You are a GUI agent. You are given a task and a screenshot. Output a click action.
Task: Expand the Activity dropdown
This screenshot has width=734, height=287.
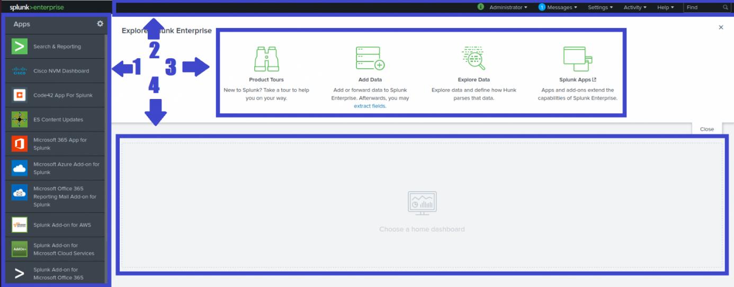pyautogui.click(x=635, y=7)
